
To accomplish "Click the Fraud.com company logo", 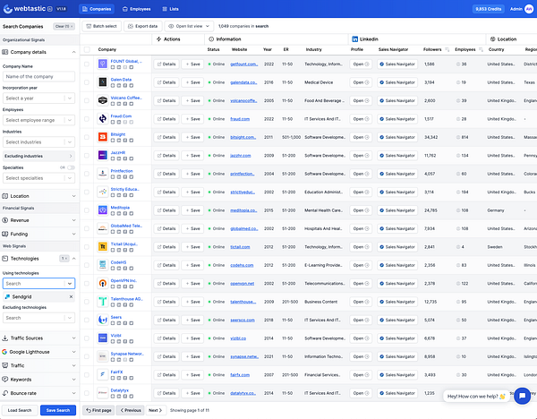I will point(104,118).
